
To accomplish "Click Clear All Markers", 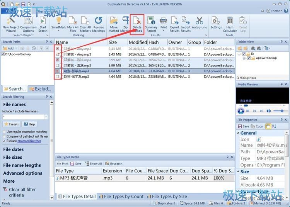I will (85, 24).
